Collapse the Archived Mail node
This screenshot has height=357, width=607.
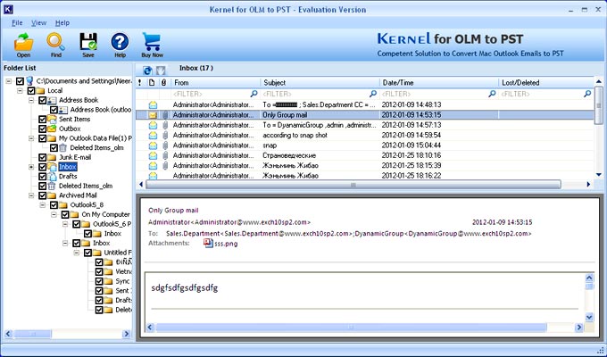pos(31,195)
